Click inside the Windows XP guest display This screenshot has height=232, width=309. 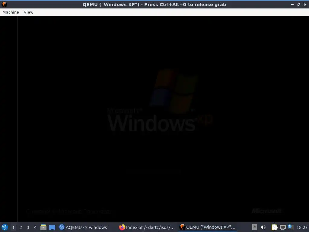coord(154,119)
